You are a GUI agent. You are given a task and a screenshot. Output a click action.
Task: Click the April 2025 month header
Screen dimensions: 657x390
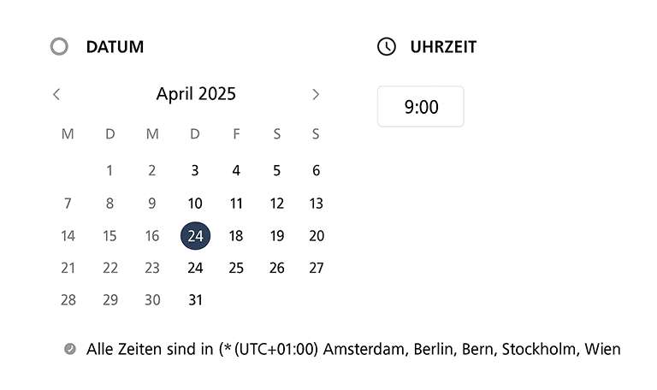[x=196, y=94]
